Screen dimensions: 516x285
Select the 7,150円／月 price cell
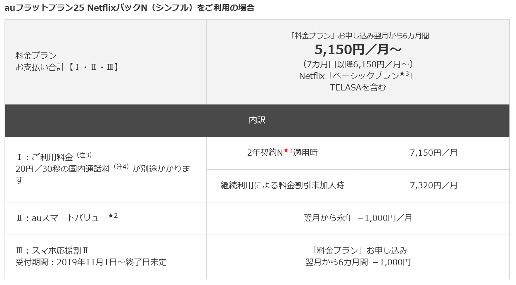point(433,153)
